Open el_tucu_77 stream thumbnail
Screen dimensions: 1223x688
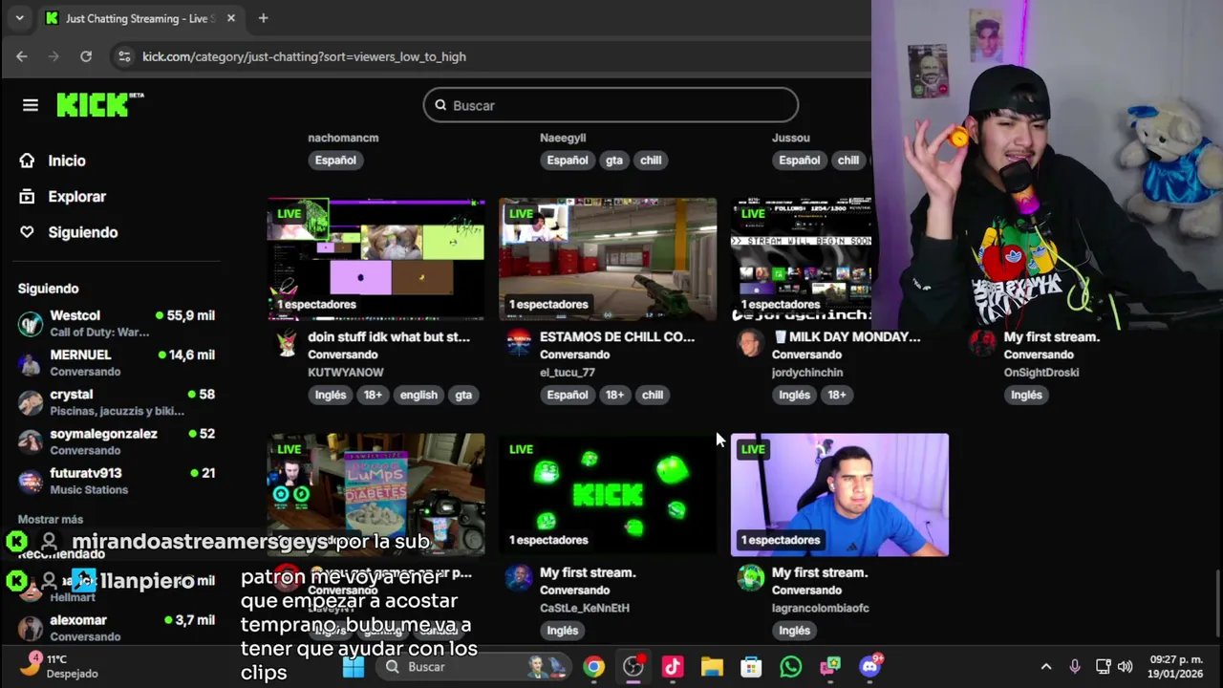[x=608, y=259]
